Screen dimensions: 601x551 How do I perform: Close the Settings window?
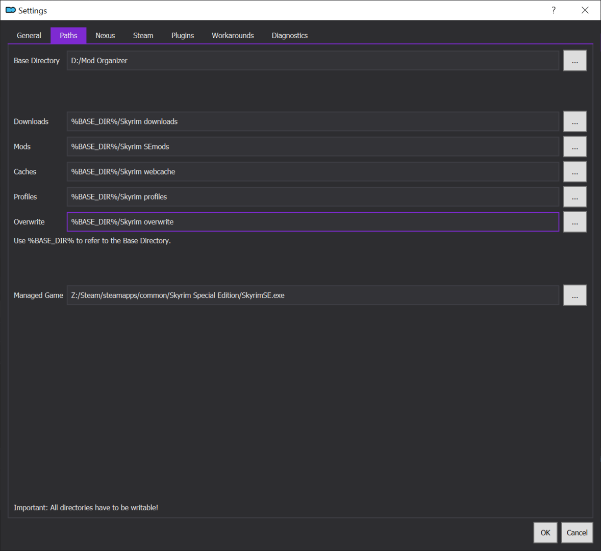pos(585,10)
